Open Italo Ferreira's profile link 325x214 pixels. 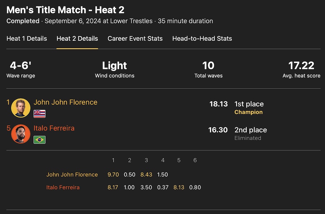(54, 128)
